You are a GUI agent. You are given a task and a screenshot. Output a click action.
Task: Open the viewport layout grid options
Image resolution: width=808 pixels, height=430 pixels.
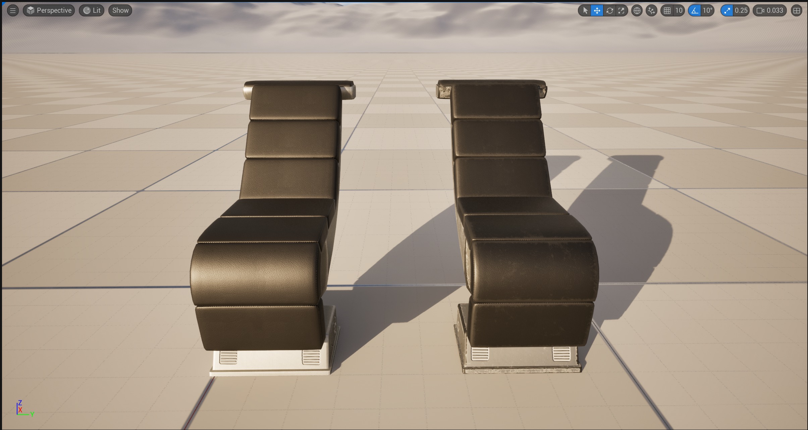[x=797, y=10]
